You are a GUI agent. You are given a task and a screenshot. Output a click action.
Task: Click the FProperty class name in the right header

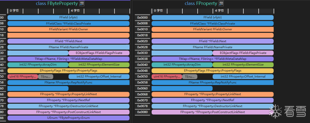point(206,3)
